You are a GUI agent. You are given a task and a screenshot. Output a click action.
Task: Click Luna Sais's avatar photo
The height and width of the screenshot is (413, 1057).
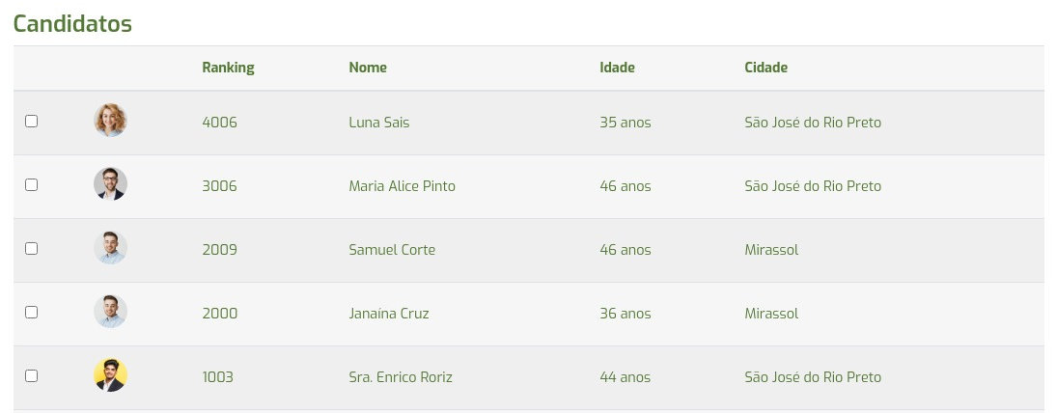(110, 121)
